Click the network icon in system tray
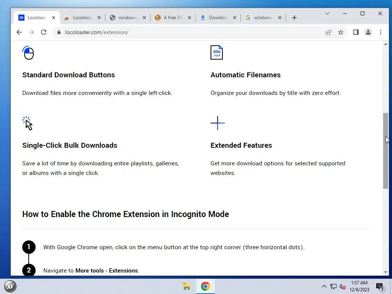Image resolution: width=392 pixels, height=294 pixels. click(x=333, y=286)
